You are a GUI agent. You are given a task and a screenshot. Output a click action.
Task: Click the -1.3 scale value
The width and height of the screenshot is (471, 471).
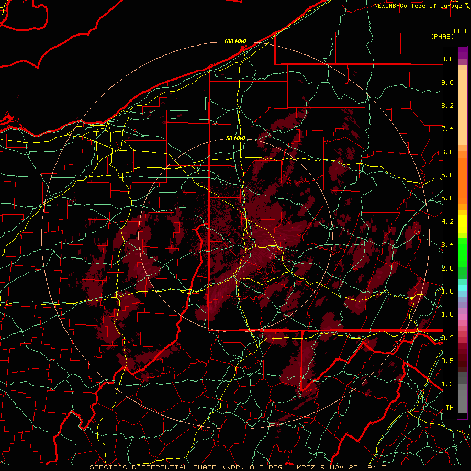[446, 384]
